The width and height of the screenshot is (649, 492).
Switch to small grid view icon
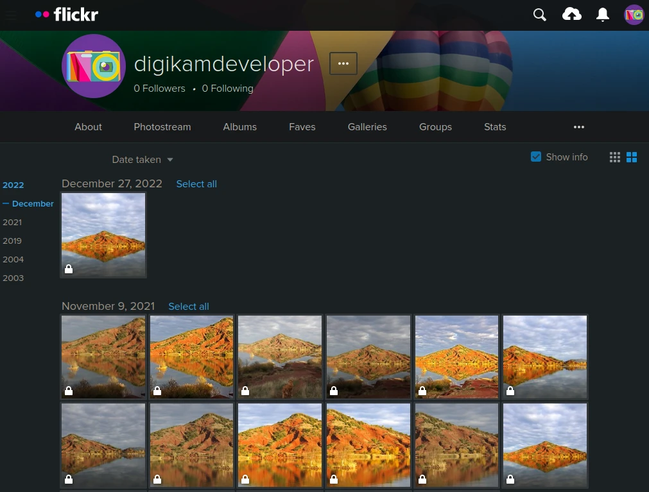[615, 157]
